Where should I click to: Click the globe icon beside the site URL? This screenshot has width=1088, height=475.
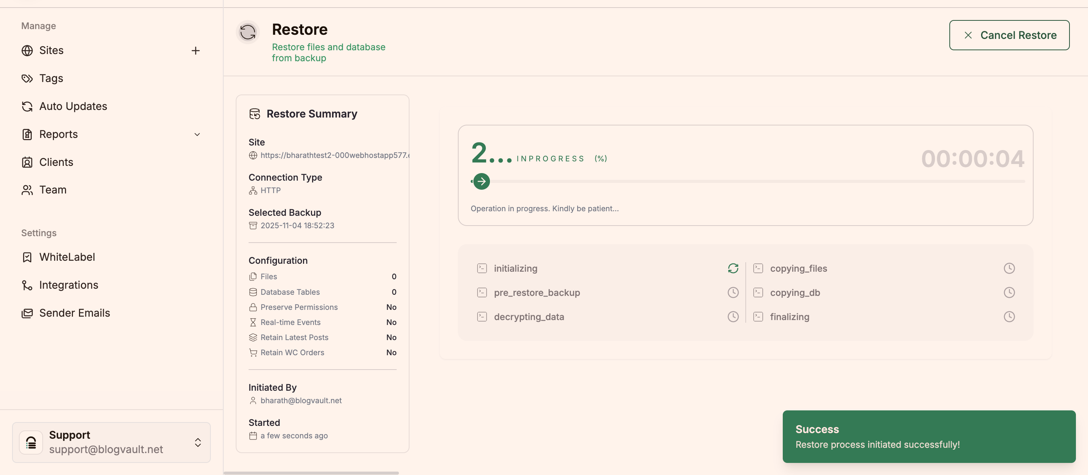(253, 156)
